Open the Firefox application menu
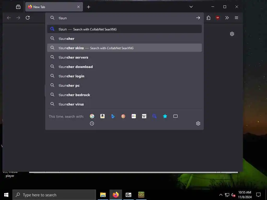 (236, 18)
